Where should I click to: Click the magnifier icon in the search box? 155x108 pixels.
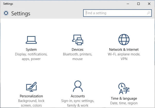[x=149, y=13]
